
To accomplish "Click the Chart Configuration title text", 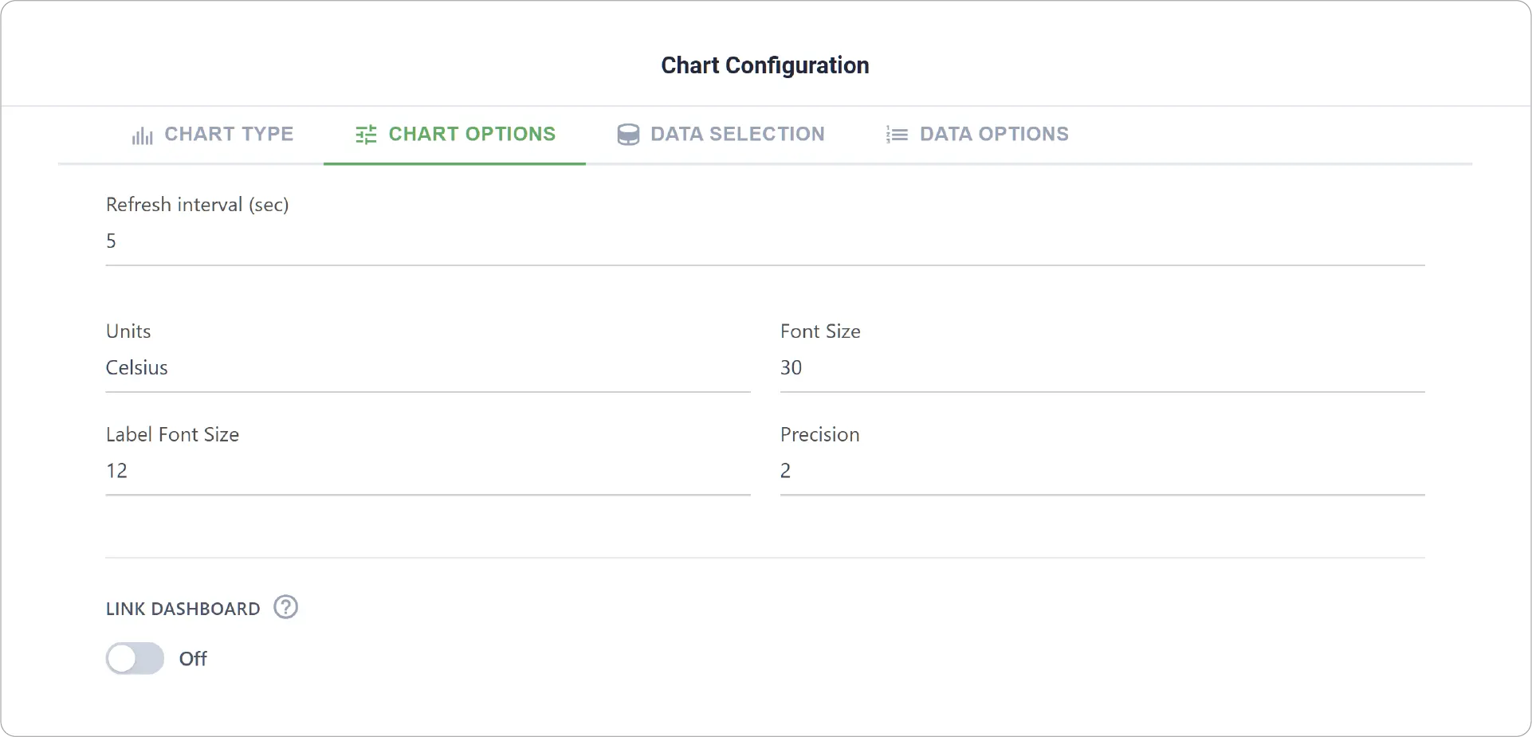I will click(765, 65).
